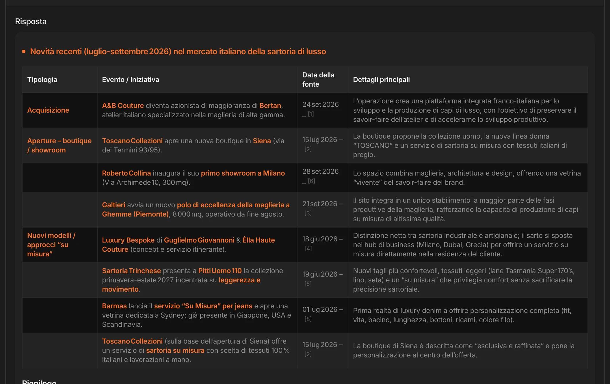The height and width of the screenshot is (384, 610).
Task: Click the primo showroom a Milano text
Action: (243, 173)
